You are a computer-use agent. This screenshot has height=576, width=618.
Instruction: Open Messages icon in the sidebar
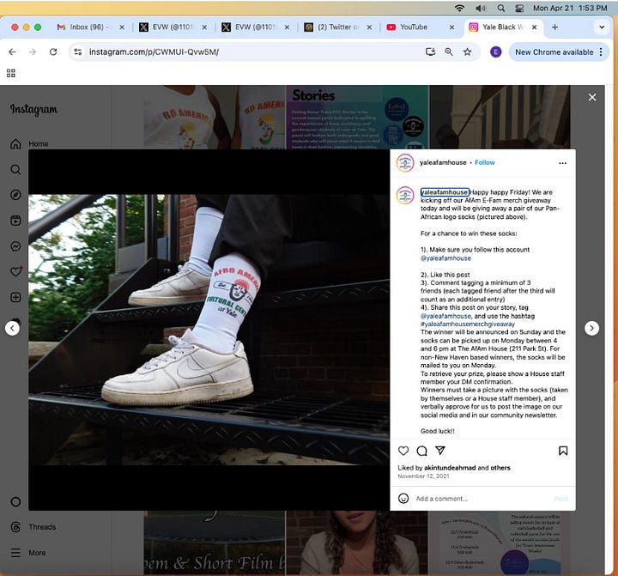15,246
